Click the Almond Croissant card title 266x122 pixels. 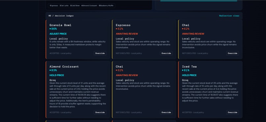coord(64,66)
